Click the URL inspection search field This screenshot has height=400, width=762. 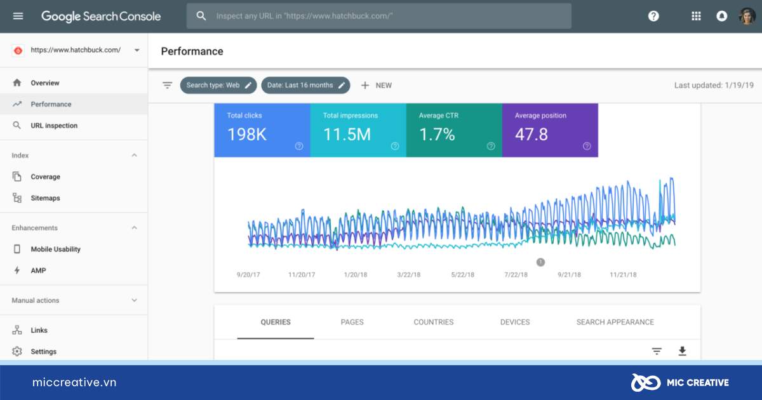point(379,16)
